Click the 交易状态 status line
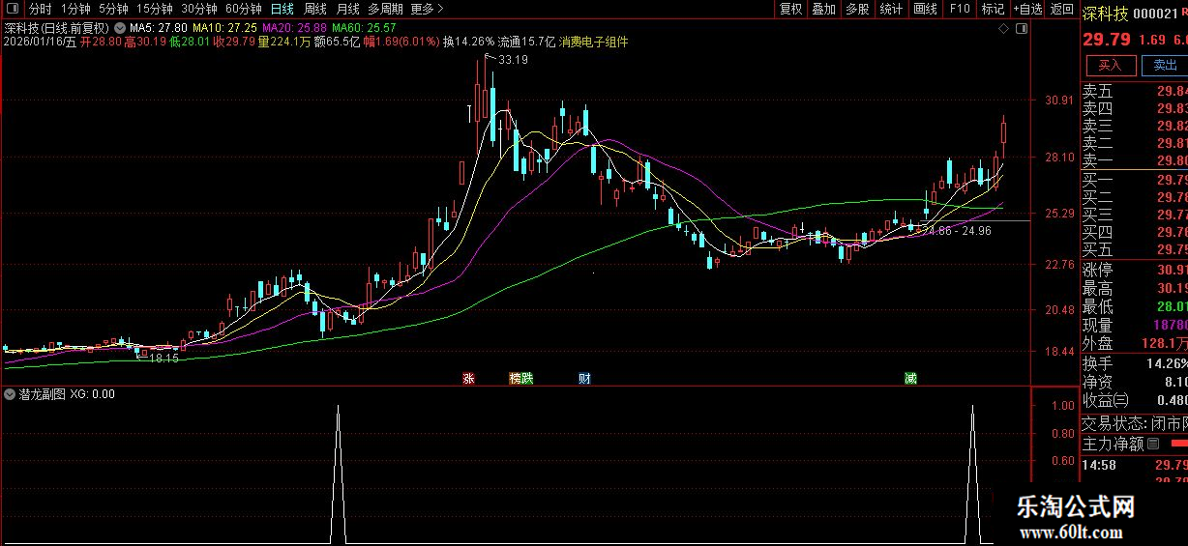 pyautogui.click(x=1134, y=423)
